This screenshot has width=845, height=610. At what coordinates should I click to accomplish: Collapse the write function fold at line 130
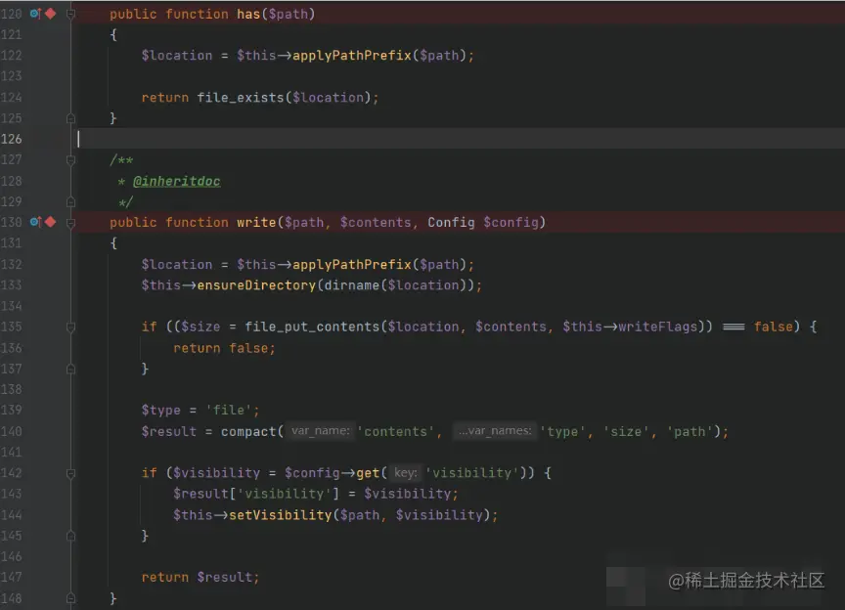point(70,223)
